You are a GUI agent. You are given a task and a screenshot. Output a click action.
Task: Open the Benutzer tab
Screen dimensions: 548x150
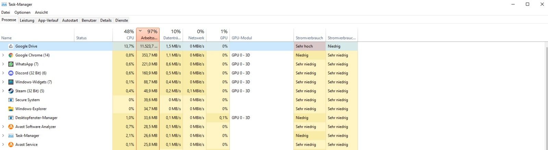89,21
